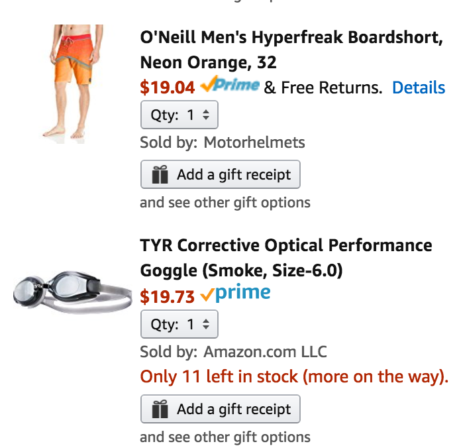The image size is (457, 448).
Task: Click the Only 11 left in stock notice
Action: coord(294,377)
